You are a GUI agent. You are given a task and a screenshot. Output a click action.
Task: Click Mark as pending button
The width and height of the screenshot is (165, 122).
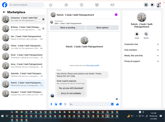(68, 28)
